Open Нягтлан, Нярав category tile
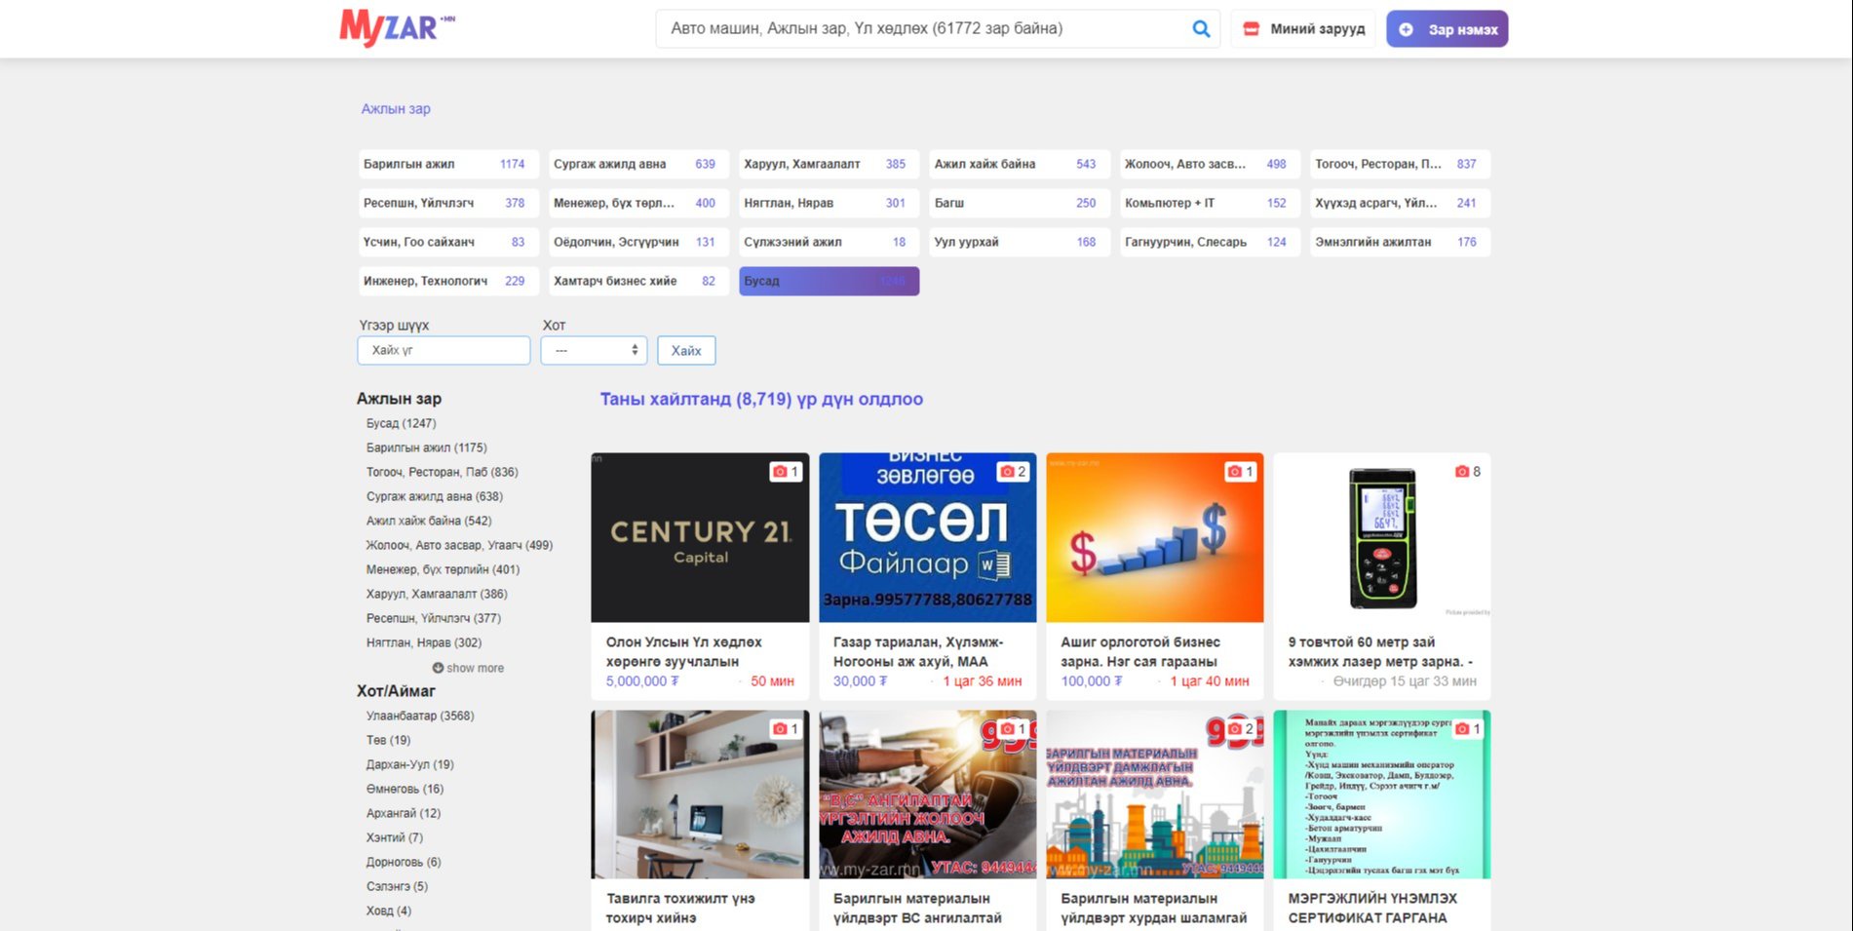Screen dimensions: 1853x931 pyautogui.click(x=829, y=203)
